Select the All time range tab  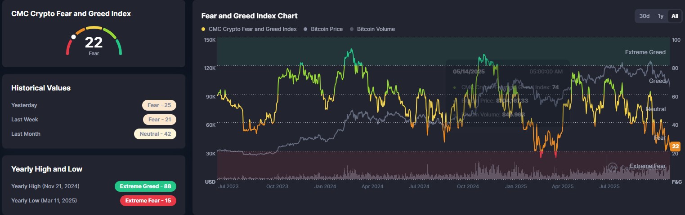pos(675,16)
